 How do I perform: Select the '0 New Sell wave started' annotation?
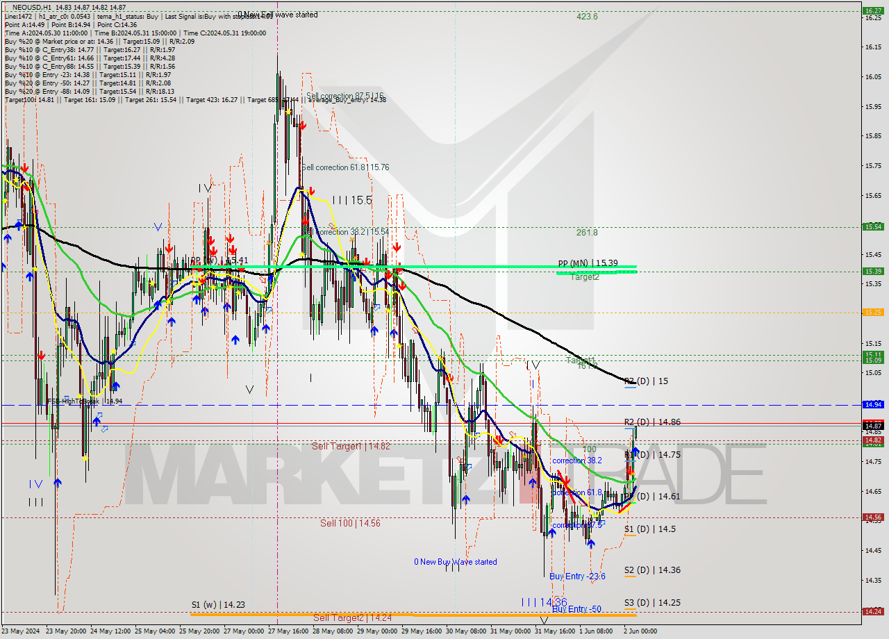pyautogui.click(x=278, y=14)
